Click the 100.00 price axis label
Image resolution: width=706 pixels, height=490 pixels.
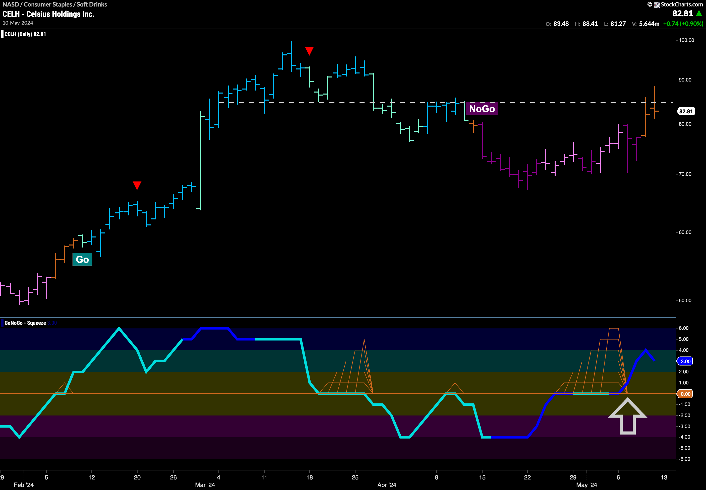686,40
